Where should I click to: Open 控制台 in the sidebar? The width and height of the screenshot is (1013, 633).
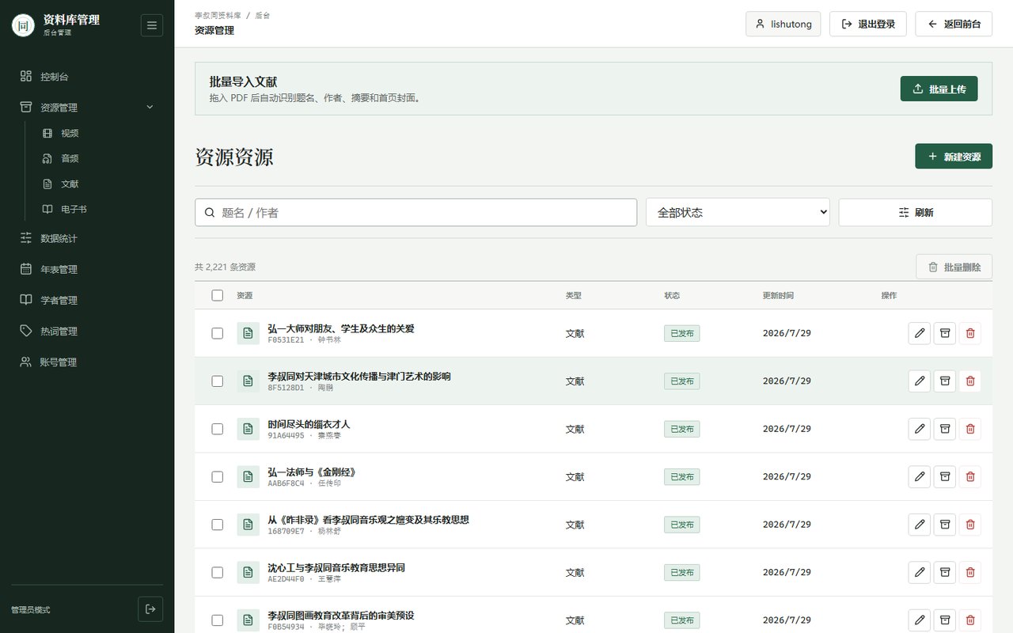point(87,77)
